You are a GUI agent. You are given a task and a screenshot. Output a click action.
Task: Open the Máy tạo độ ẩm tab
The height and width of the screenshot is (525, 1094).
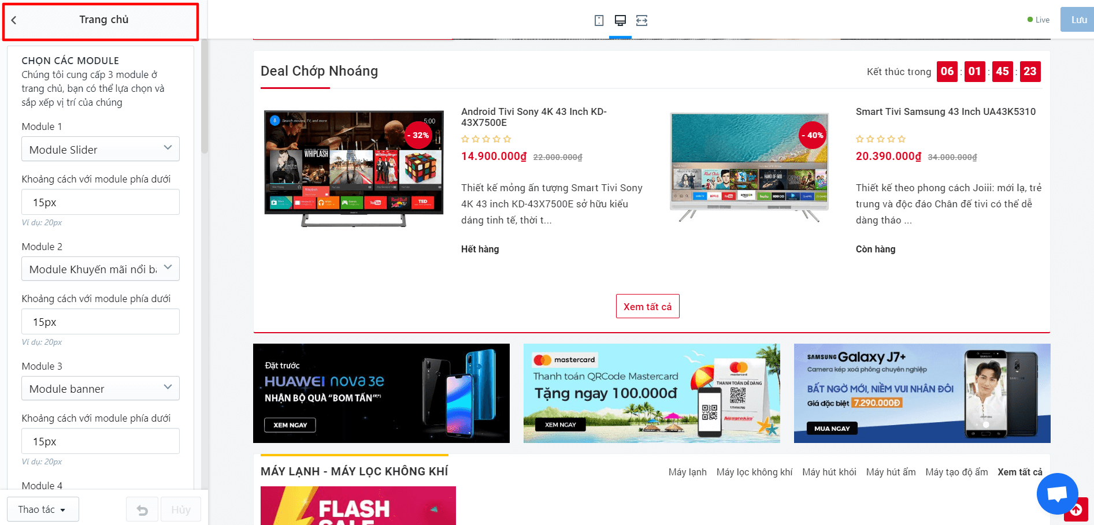tap(956, 472)
